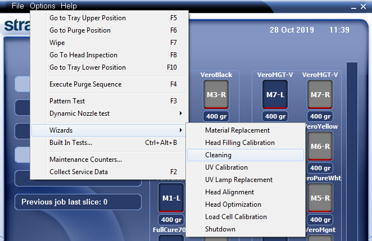The image size is (372, 241).
Task: Click the Previous job last slice field
Action: pyautogui.click(x=78, y=202)
